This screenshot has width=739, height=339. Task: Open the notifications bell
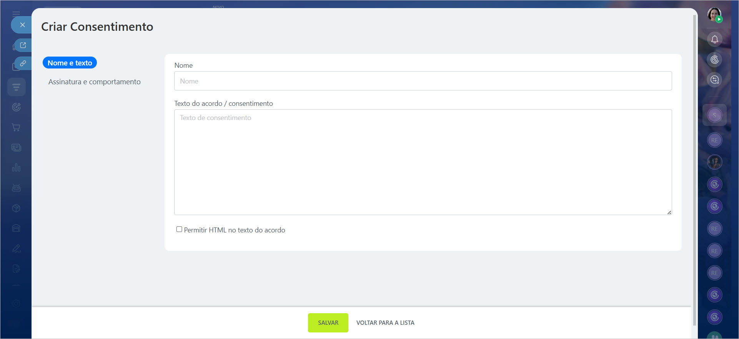(714, 39)
